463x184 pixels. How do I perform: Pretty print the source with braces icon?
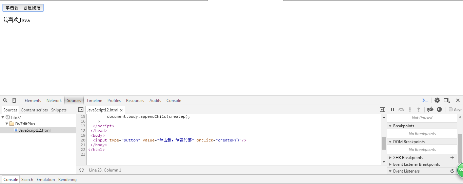pyautogui.click(x=81, y=170)
